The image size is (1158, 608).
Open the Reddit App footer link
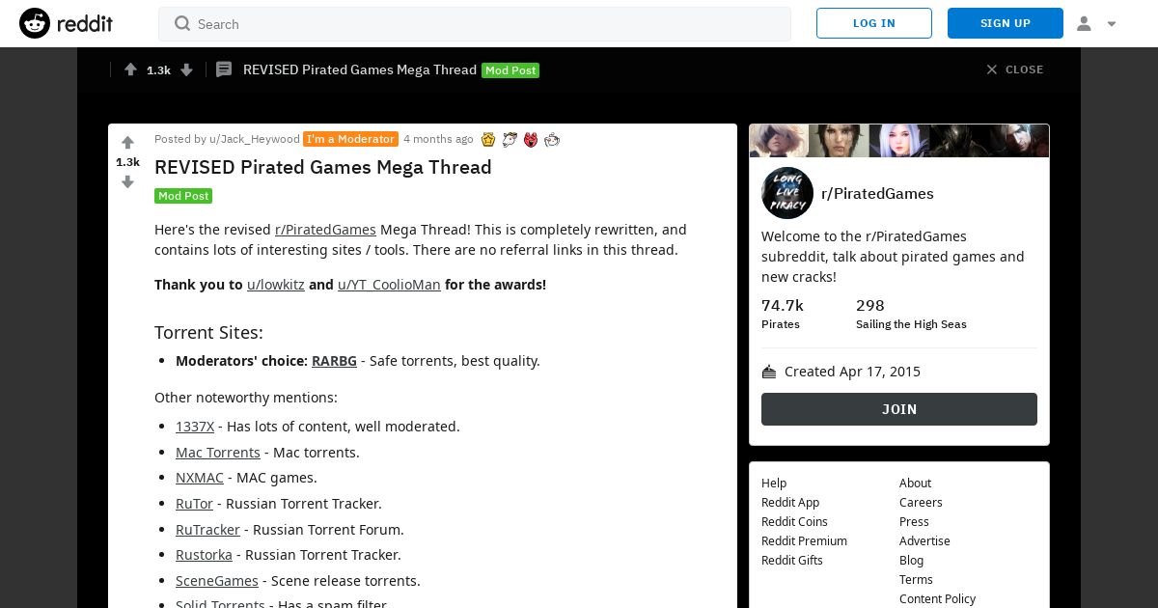(x=790, y=503)
